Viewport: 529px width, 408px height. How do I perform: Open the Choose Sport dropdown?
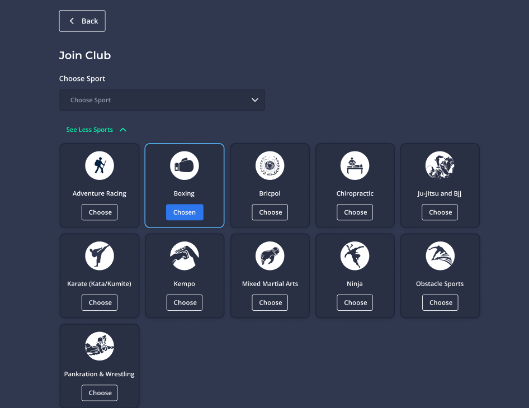tap(162, 100)
